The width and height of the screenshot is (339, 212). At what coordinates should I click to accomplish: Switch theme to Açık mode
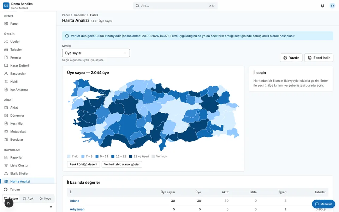(x=28, y=199)
